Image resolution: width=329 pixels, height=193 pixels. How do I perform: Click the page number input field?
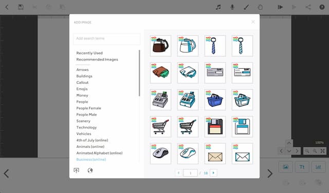coord(190,173)
